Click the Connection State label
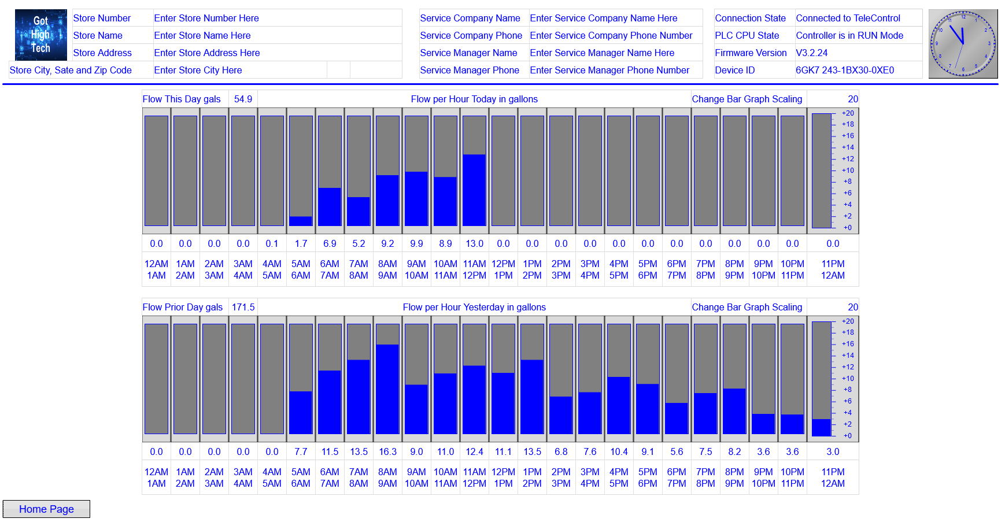 [x=750, y=18]
